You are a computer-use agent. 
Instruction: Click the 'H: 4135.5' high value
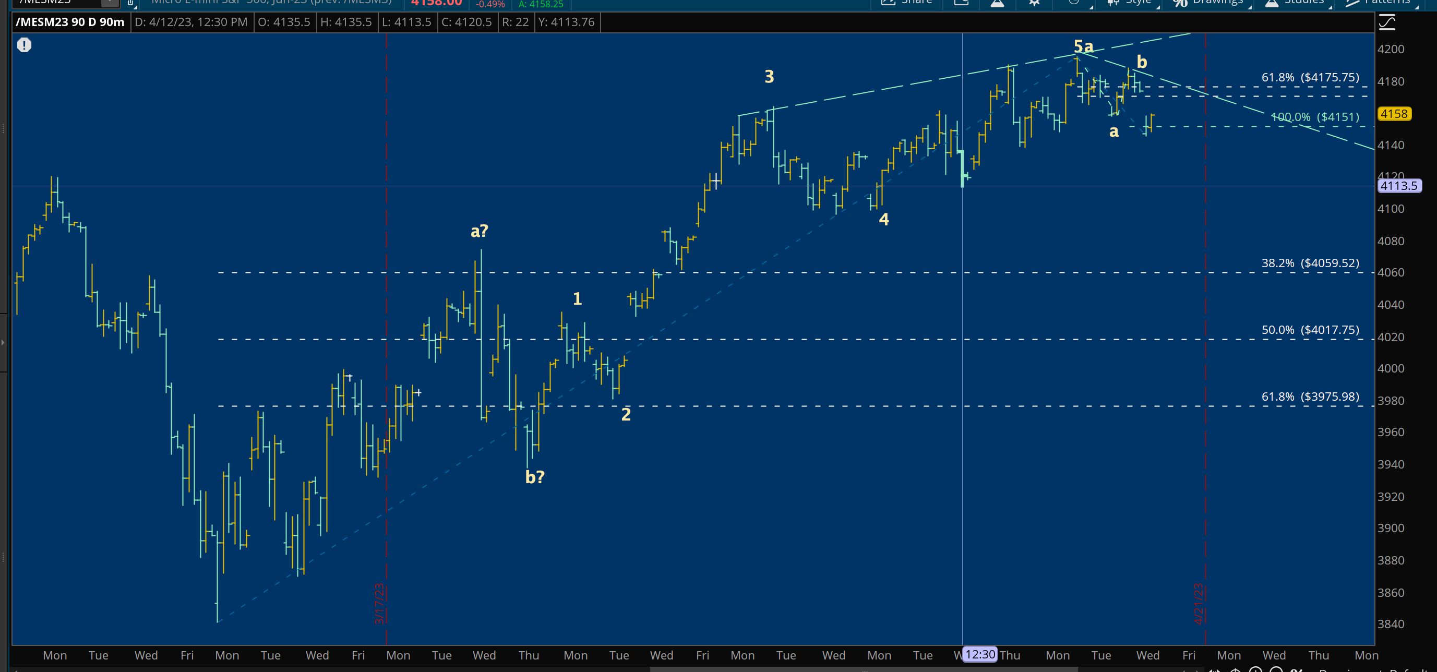click(x=346, y=22)
